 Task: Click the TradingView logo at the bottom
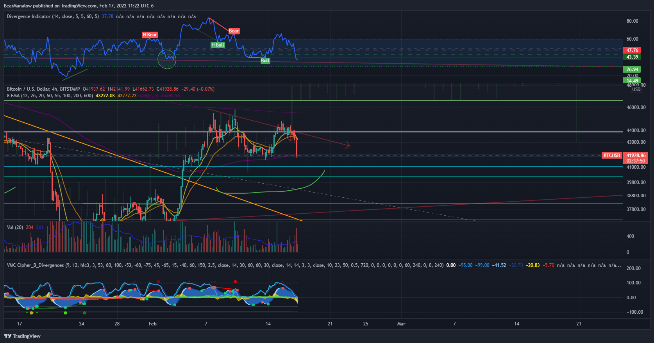pyautogui.click(x=22, y=336)
